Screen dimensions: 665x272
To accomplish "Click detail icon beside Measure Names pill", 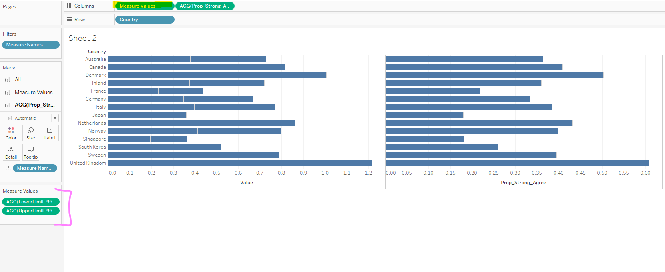I will point(8,169).
